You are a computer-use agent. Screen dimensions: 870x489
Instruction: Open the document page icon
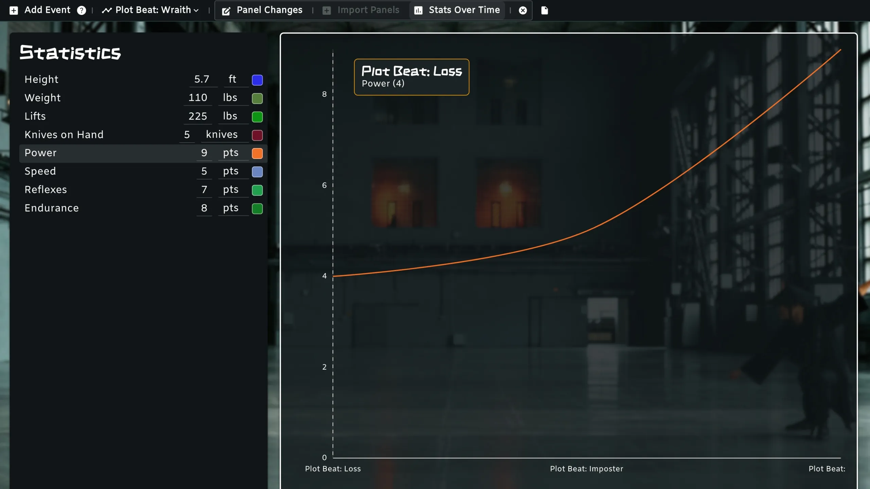tap(544, 11)
